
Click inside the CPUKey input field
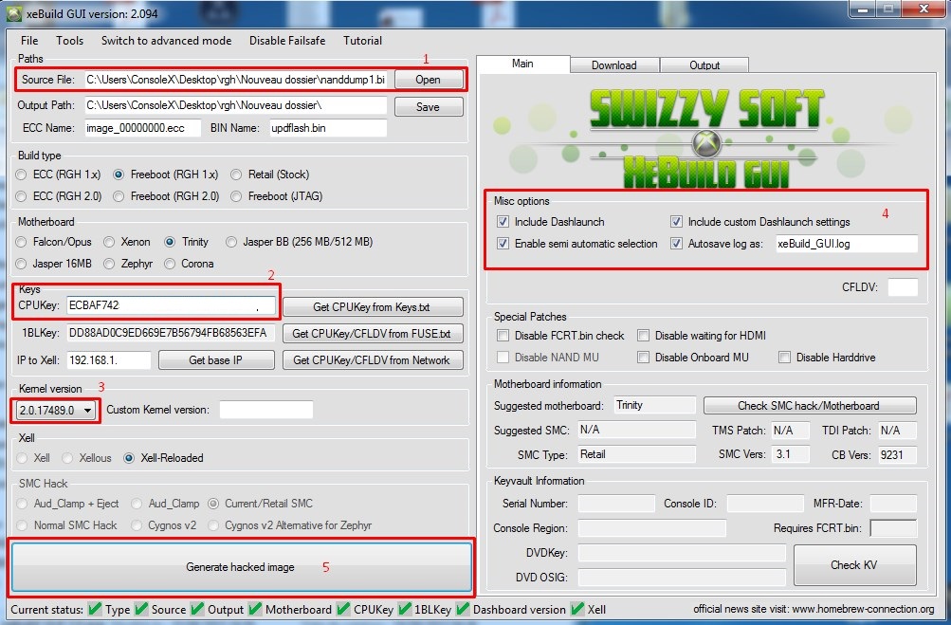171,306
